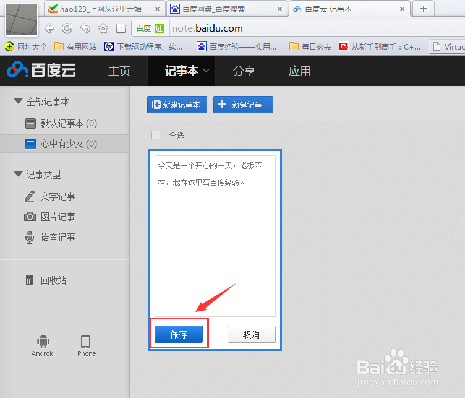Screen dimensions: 465x398
Task: Click the 新建记事本 button
Action: click(177, 105)
